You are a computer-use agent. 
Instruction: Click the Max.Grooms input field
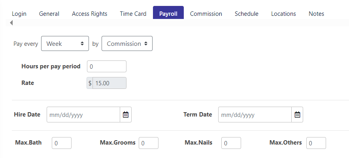click(149, 143)
